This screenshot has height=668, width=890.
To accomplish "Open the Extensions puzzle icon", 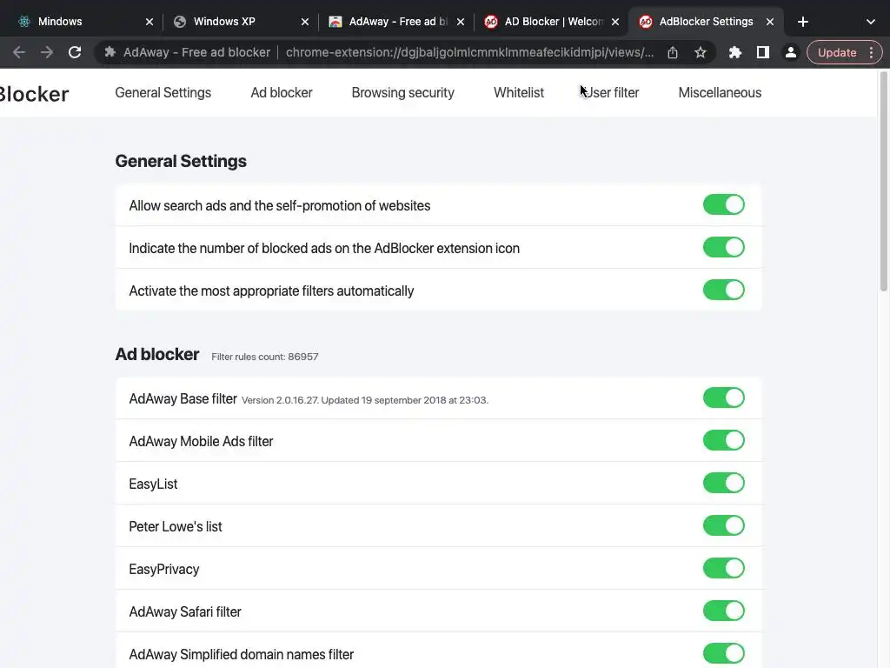I will (x=734, y=52).
